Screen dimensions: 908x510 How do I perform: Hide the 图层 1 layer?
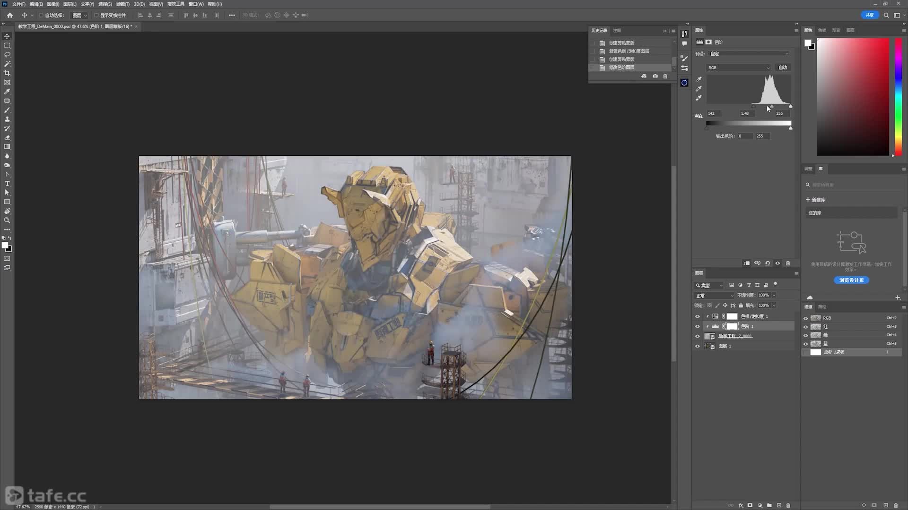click(x=698, y=346)
